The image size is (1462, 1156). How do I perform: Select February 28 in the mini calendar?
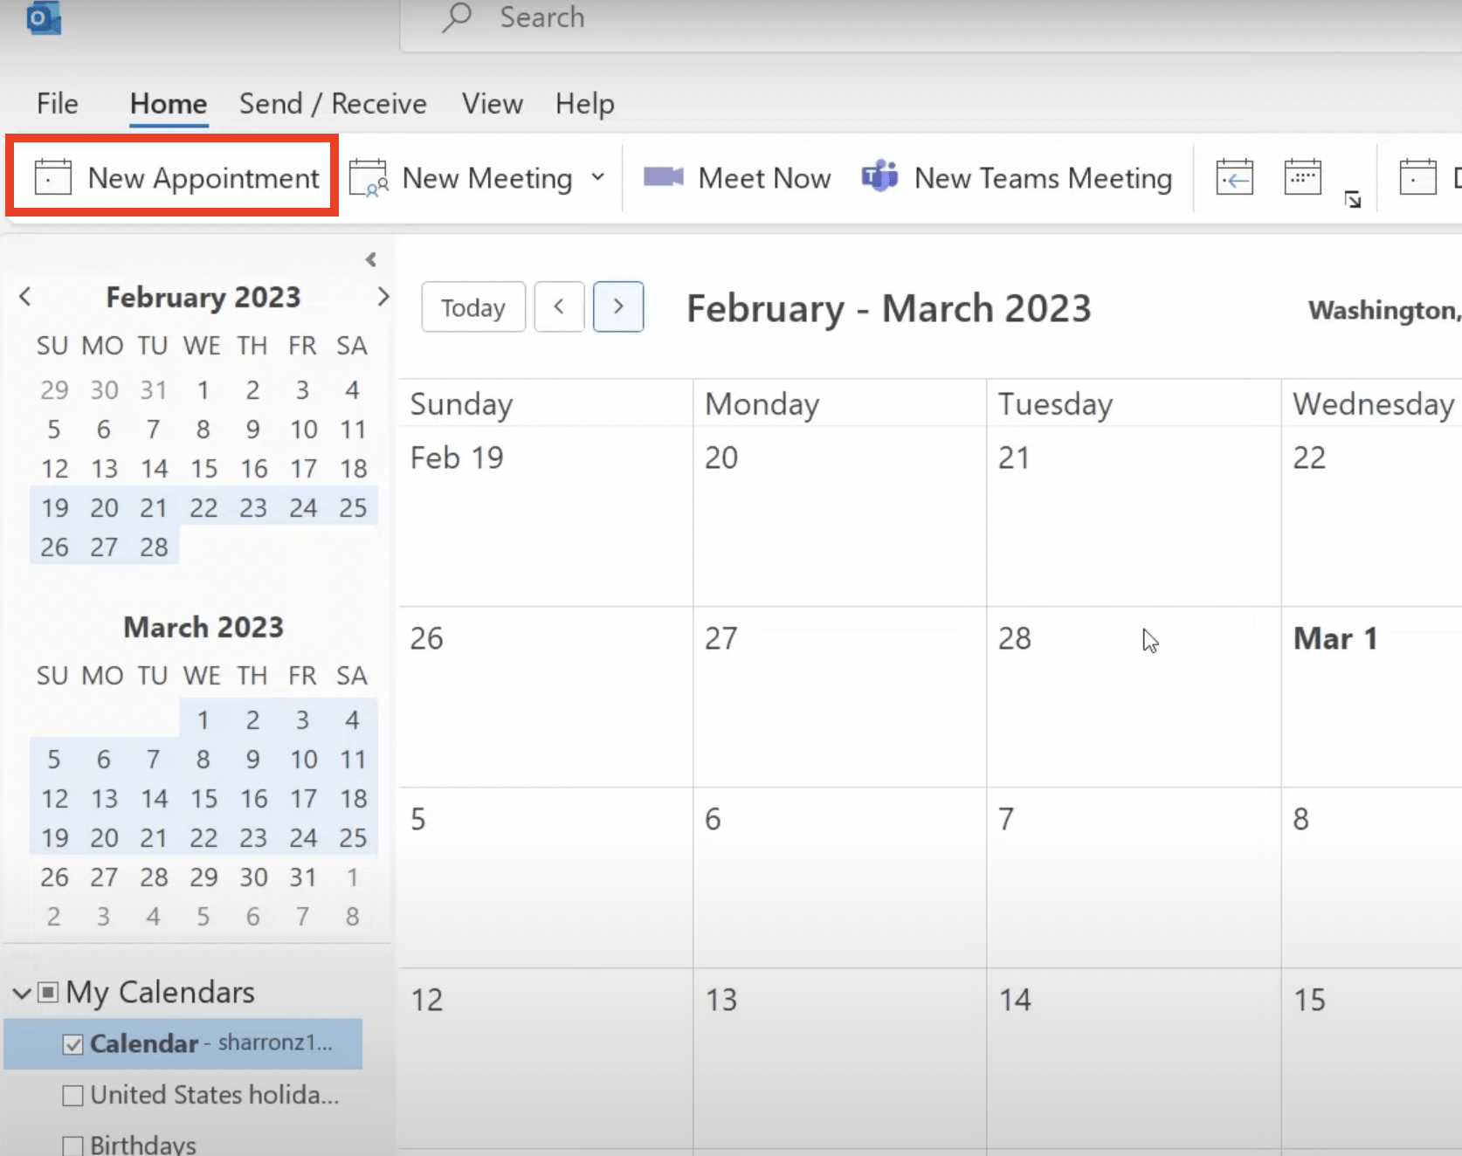click(154, 547)
